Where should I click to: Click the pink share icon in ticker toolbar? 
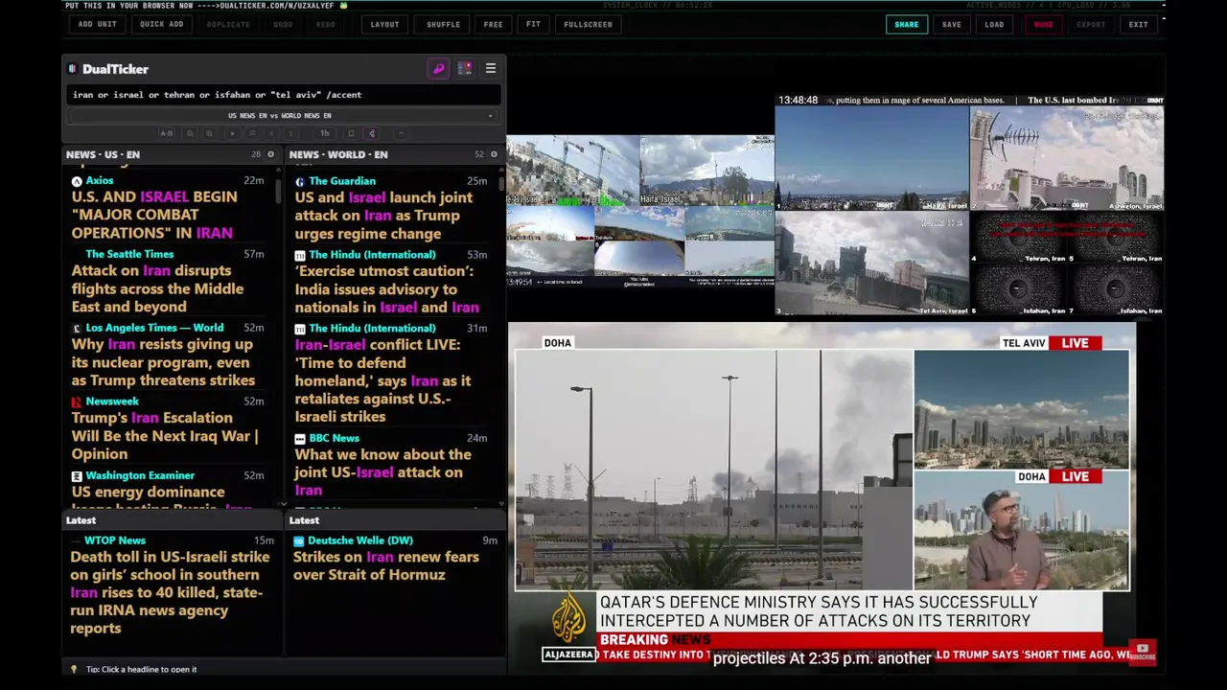coord(372,133)
